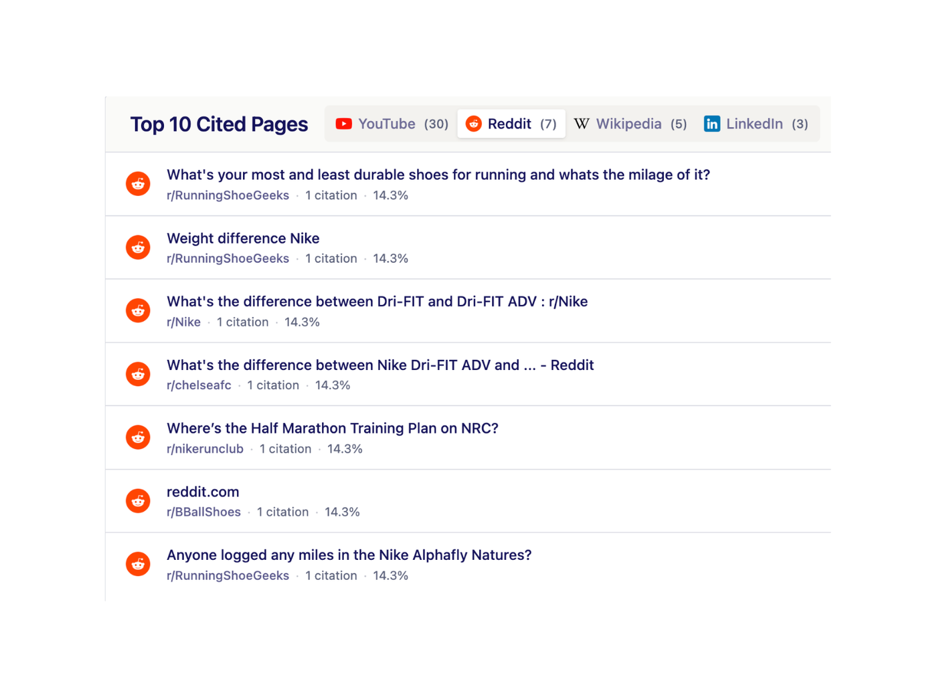Click Reddit icon beside durable shoes post
The height and width of the screenshot is (687, 937).
(x=138, y=184)
